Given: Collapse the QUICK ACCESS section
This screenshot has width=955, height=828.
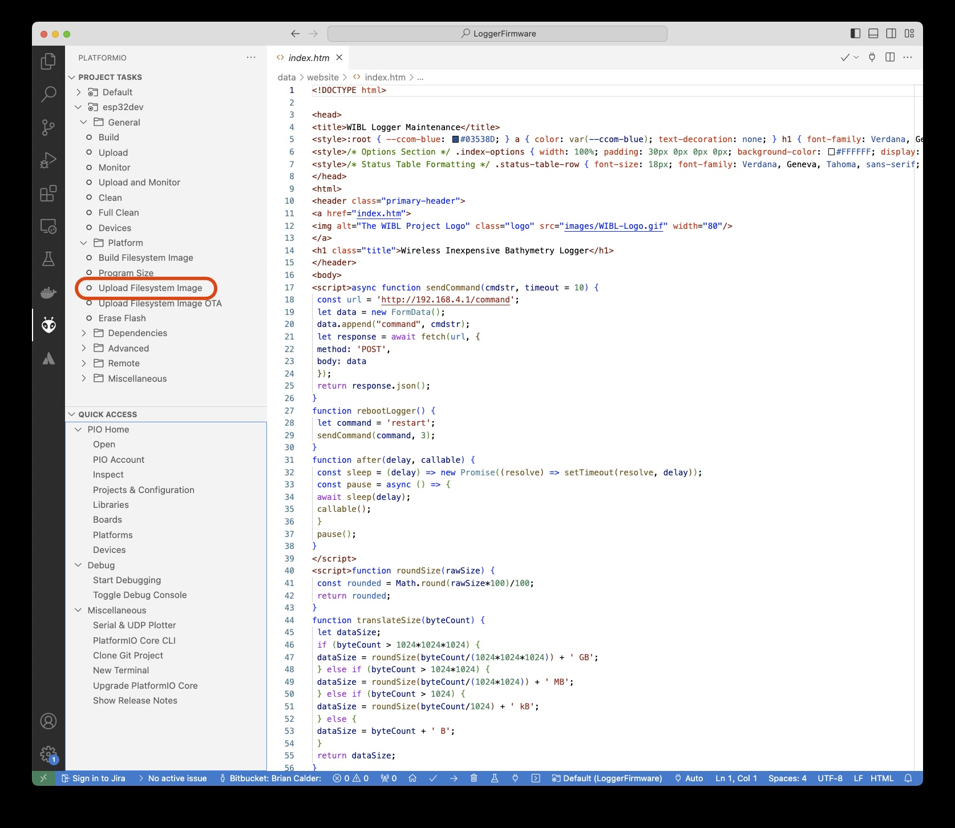Looking at the screenshot, I should point(72,414).
